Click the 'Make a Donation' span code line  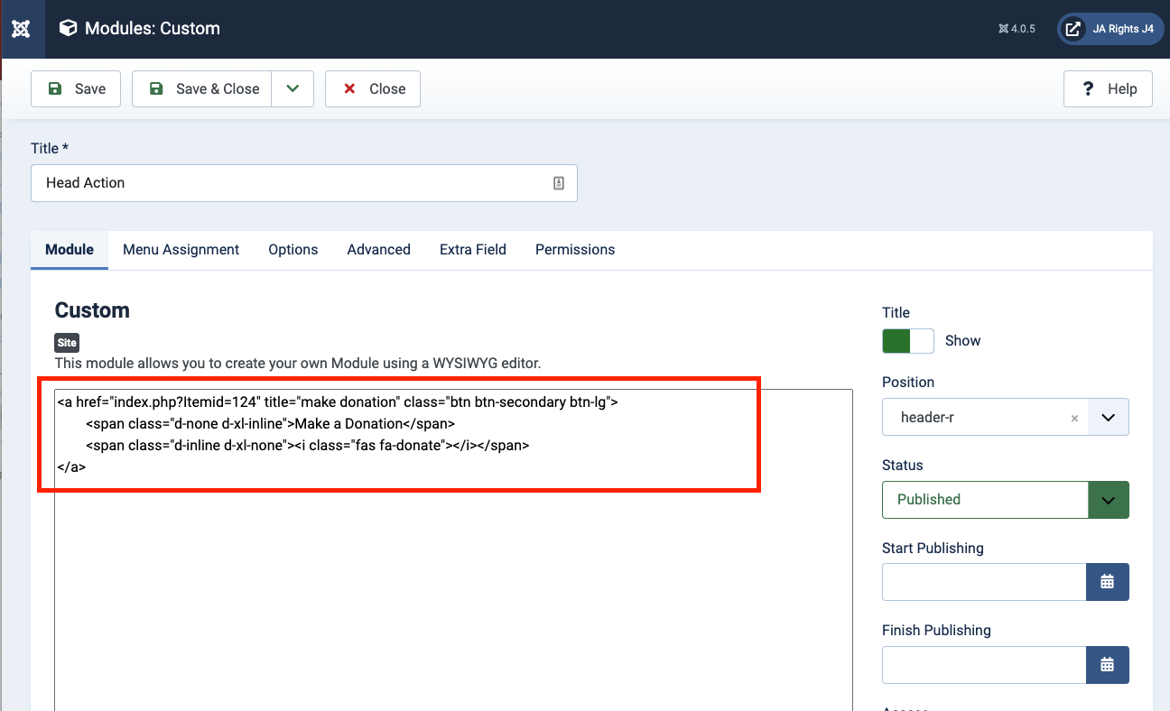click(271, 423)
